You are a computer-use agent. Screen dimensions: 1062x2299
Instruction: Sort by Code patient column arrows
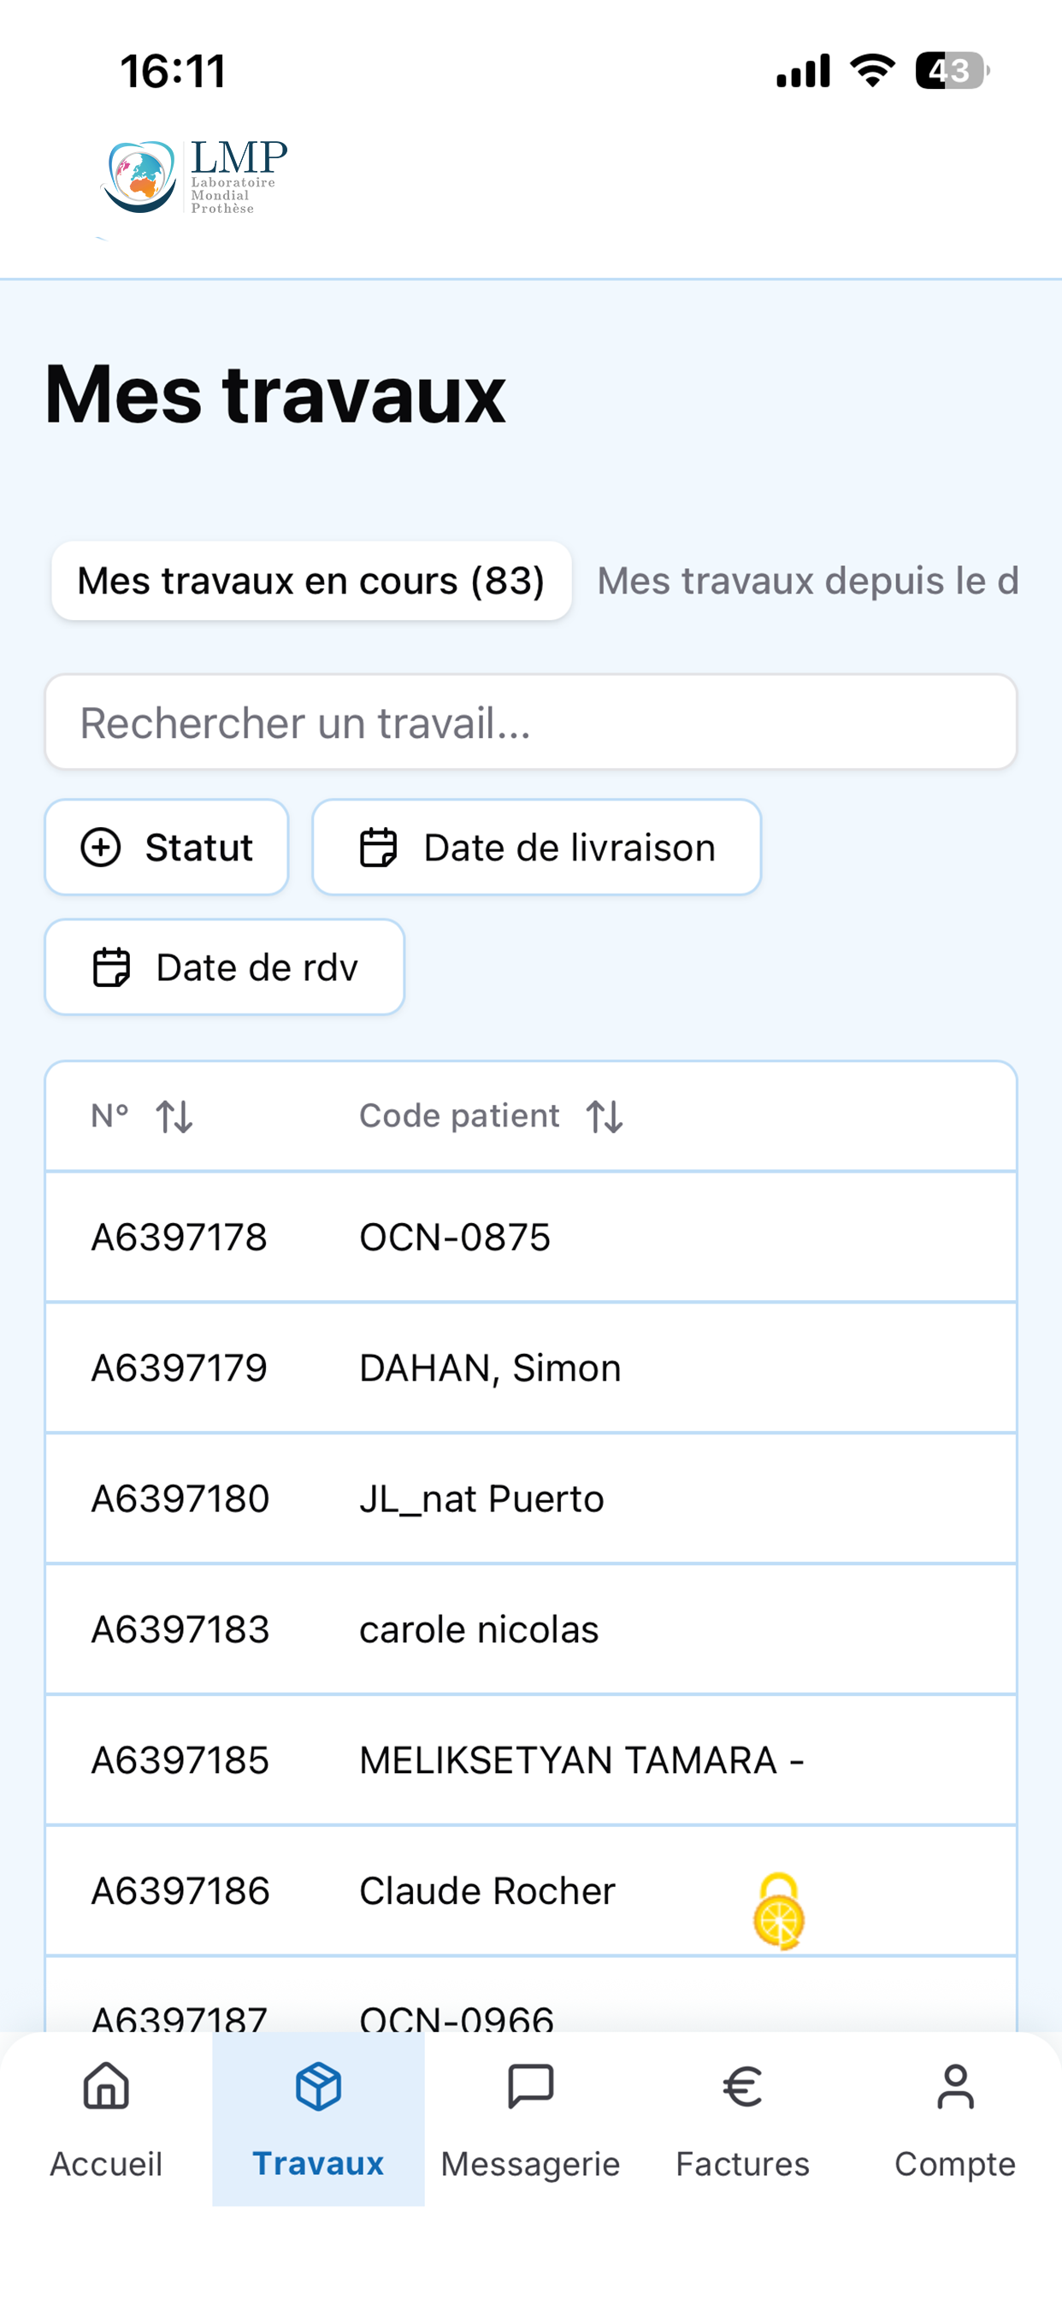click(x=605, y=1116)
